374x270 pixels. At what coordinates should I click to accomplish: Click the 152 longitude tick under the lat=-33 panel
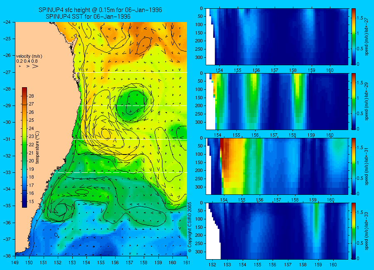point(212,265)
